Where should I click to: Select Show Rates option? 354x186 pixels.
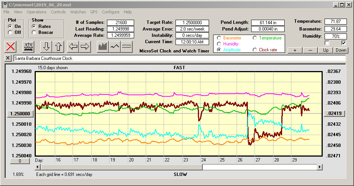34,26
